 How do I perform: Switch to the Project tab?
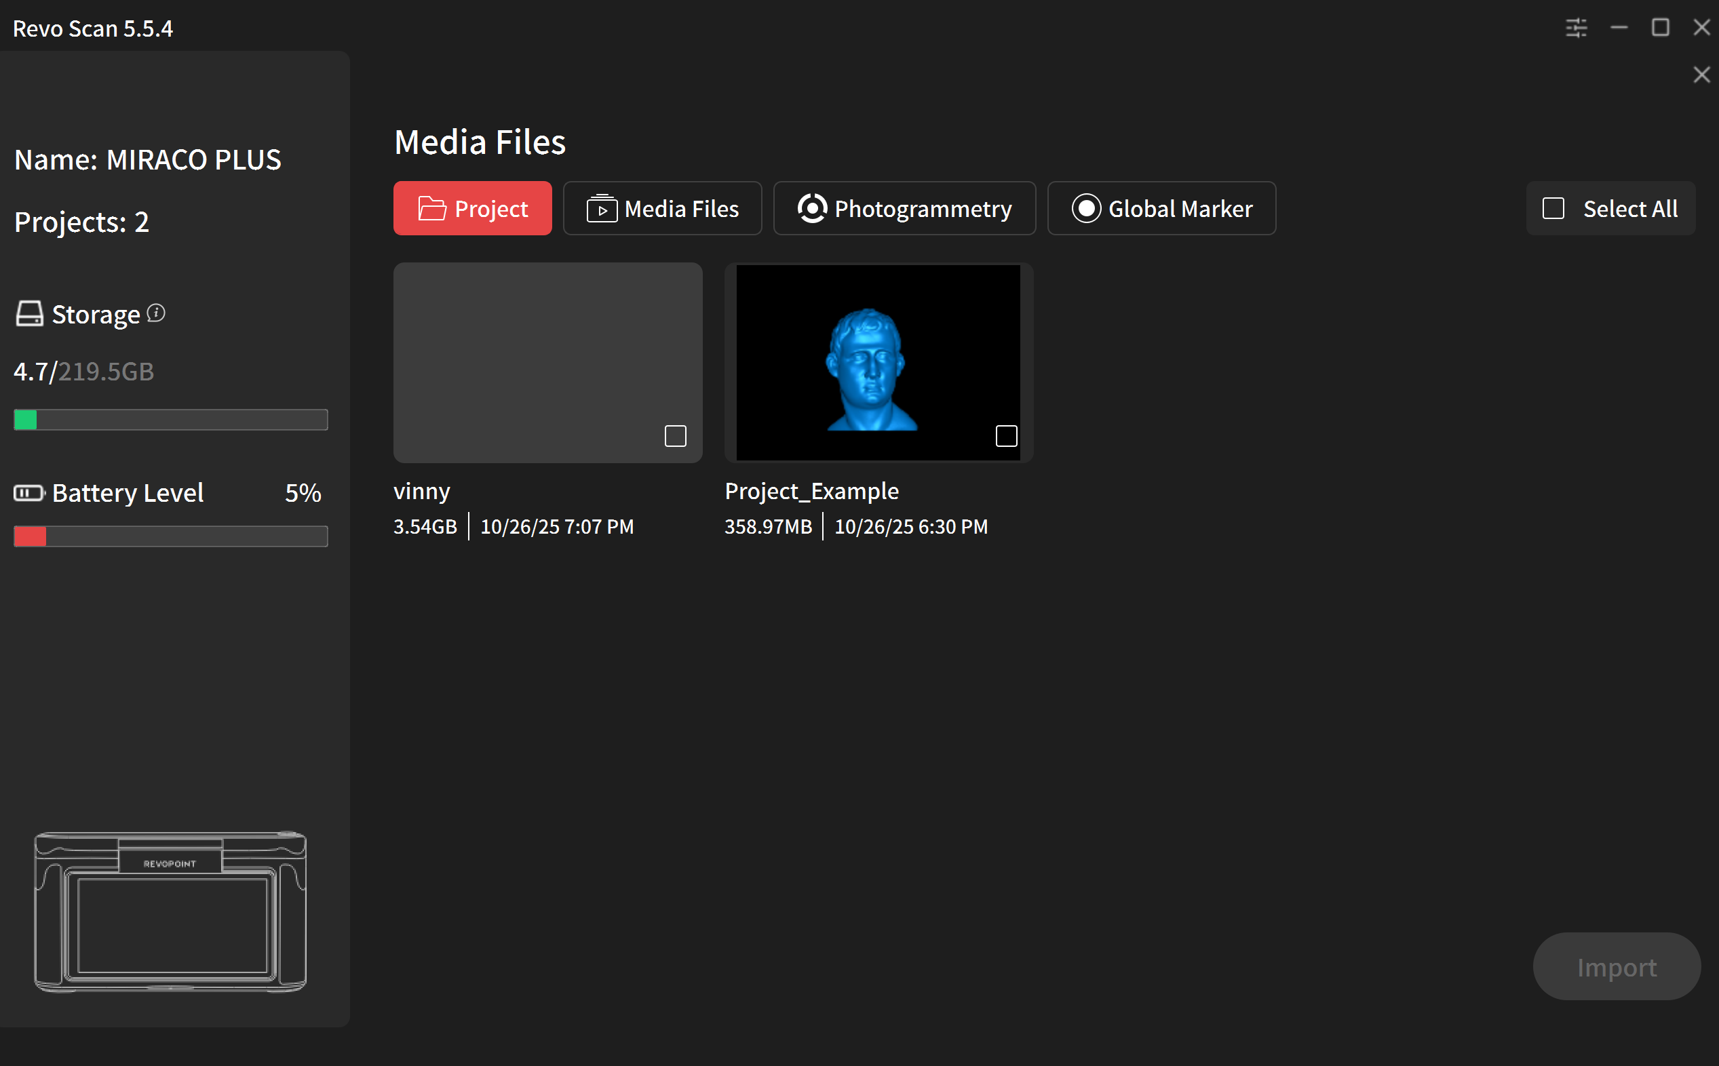tap(472, 209)
